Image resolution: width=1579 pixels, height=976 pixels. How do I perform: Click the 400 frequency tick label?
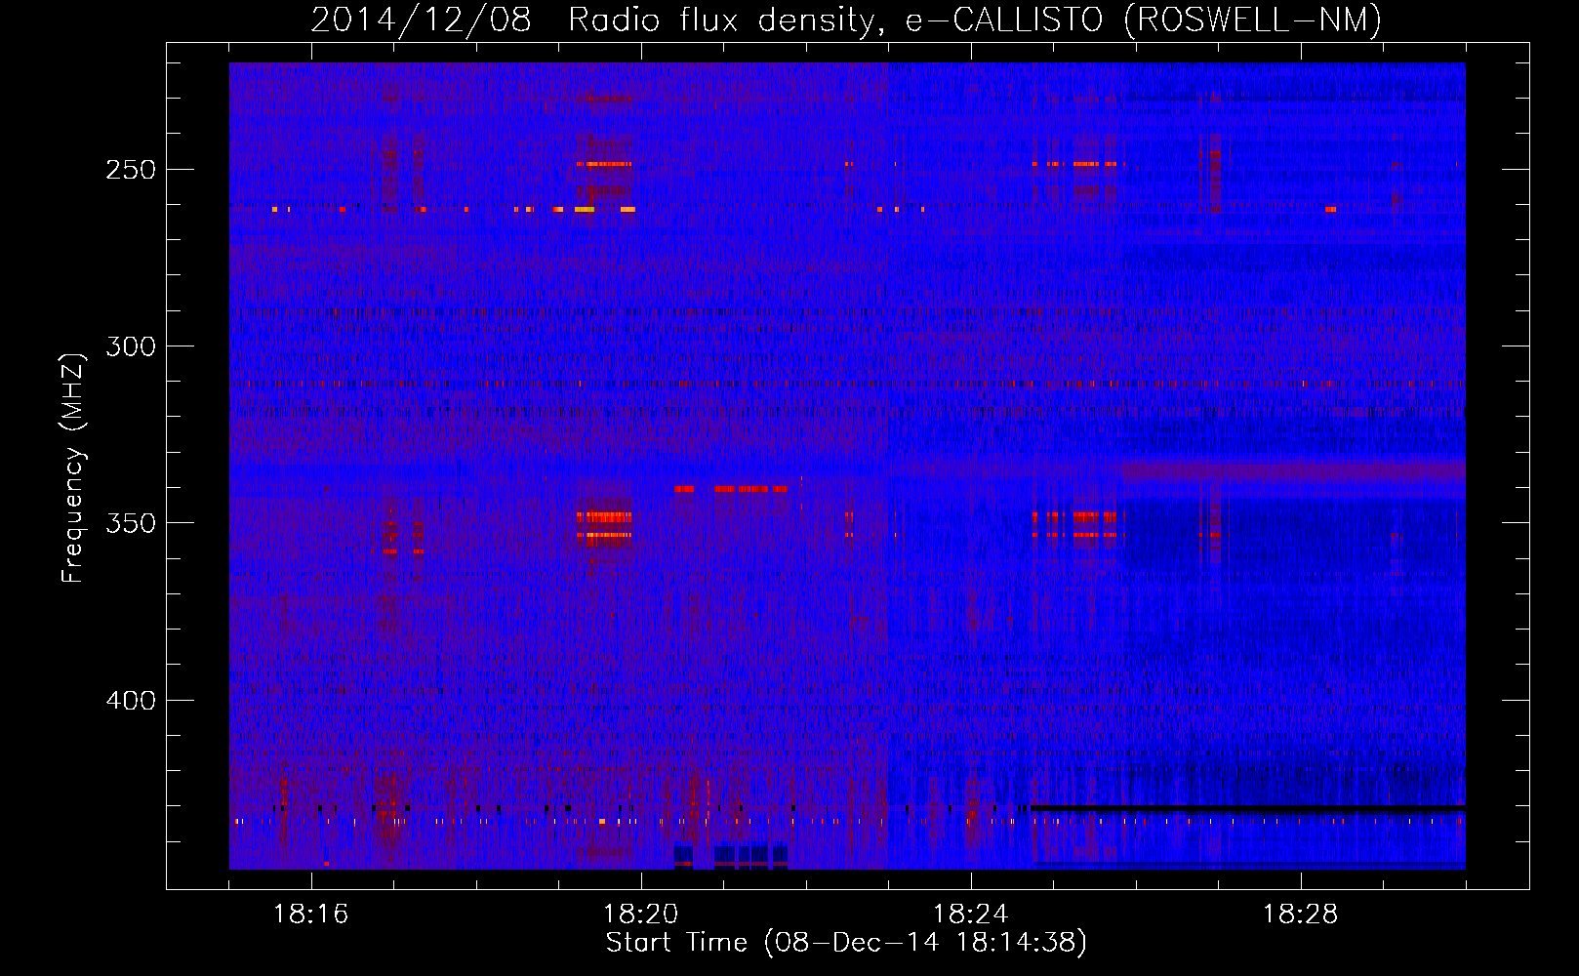[131, 701]
